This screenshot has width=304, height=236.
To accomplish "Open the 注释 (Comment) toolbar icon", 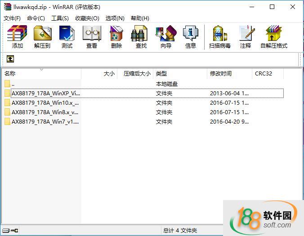I will (x=246, y=37).
